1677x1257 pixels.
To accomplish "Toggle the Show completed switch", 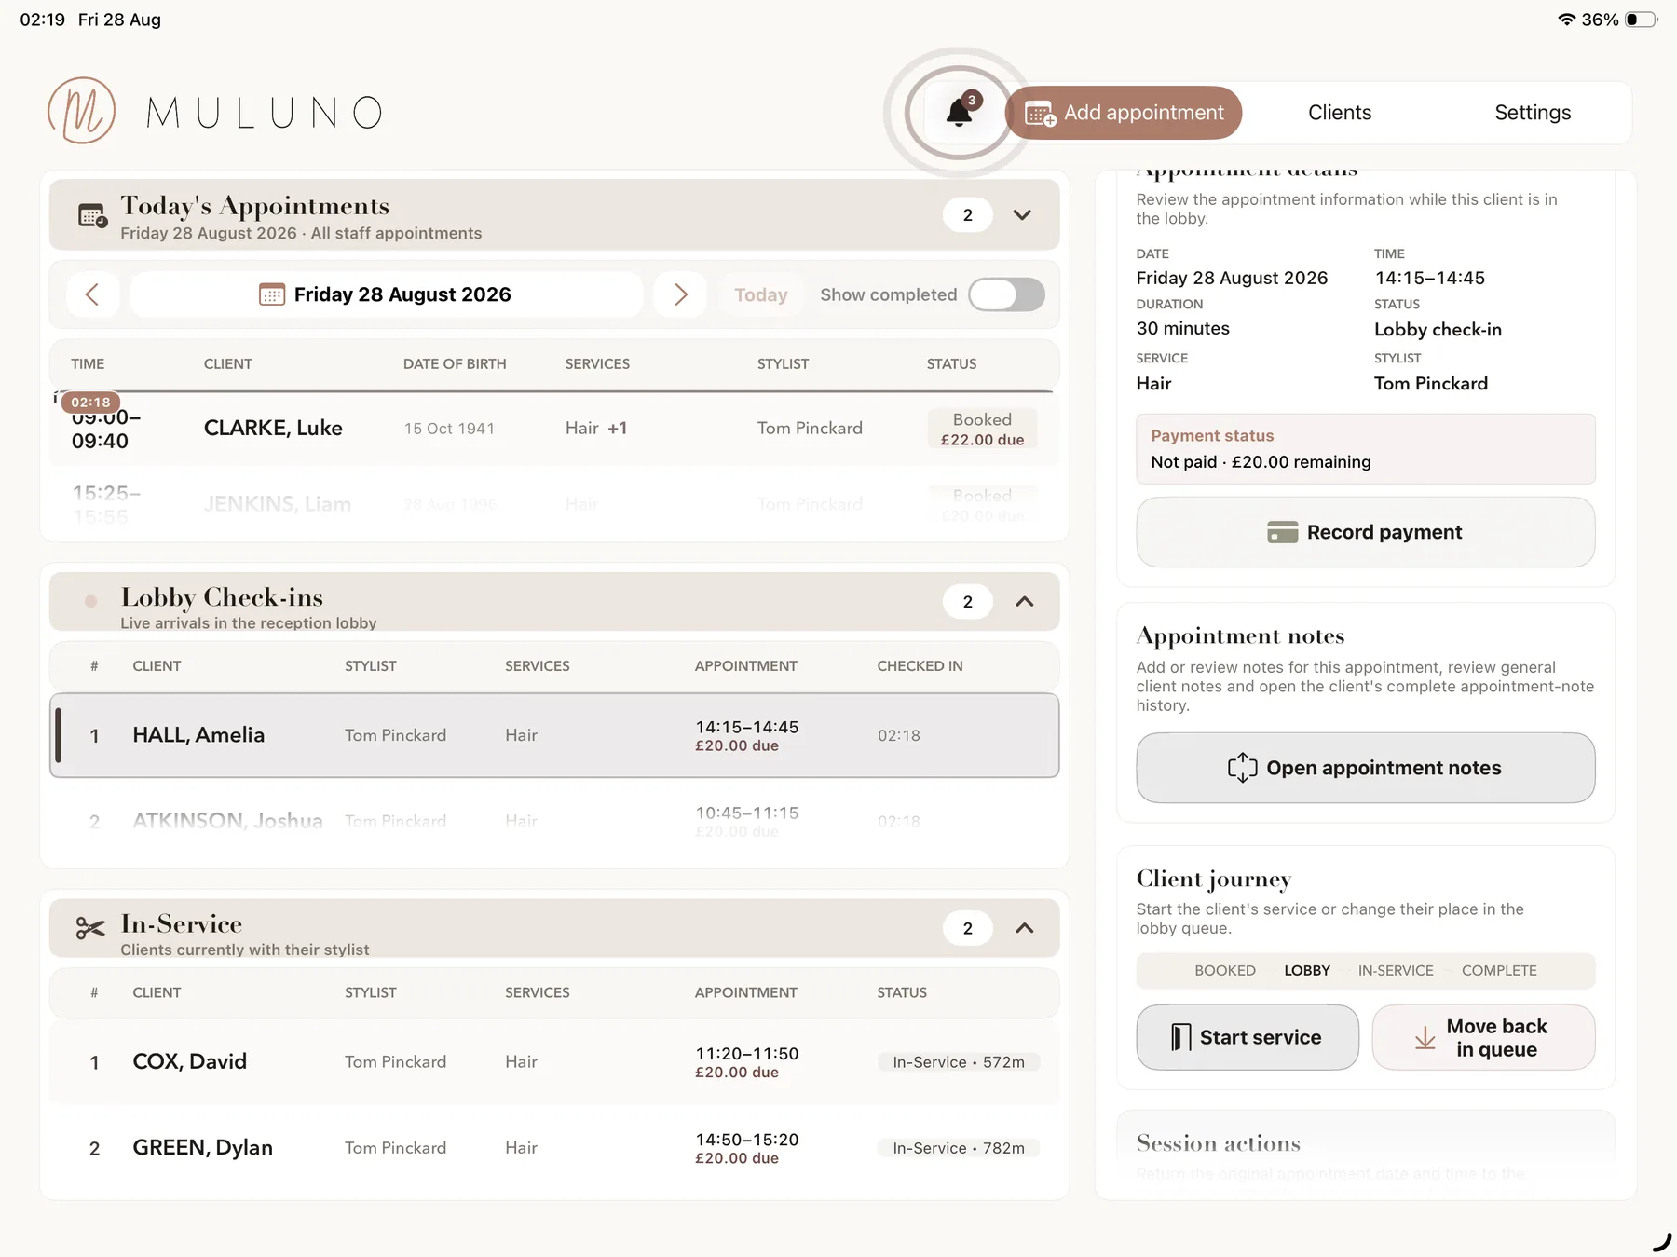I will click(1006, 294).
